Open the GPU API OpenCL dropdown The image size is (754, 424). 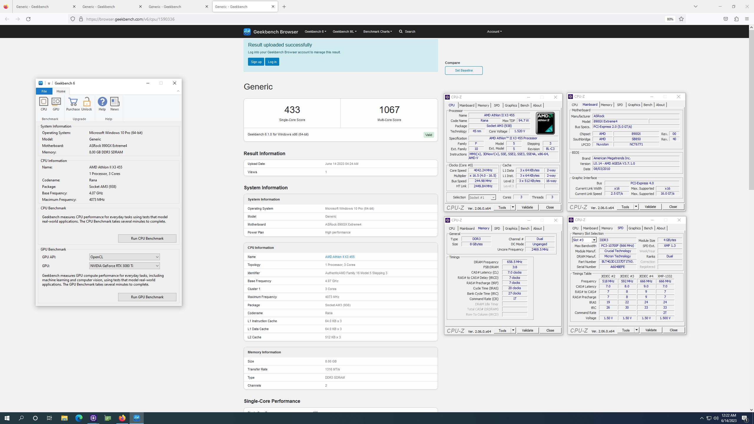coord(124,257)
